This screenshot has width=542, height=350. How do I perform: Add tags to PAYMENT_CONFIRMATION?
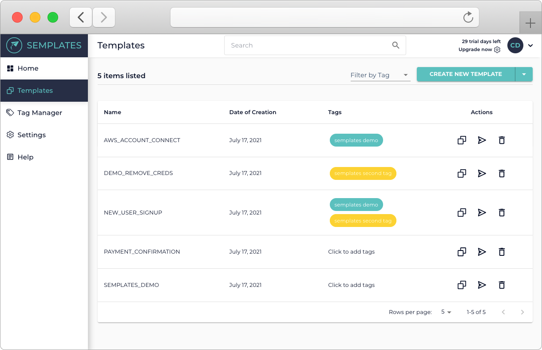352,252
